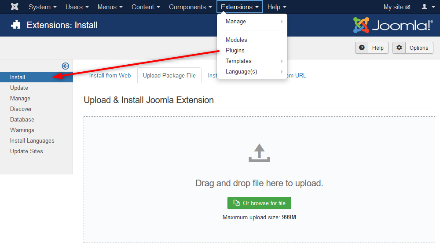Switch to the Install from Web tab
The image size is (440, 247).
point(110,76)
